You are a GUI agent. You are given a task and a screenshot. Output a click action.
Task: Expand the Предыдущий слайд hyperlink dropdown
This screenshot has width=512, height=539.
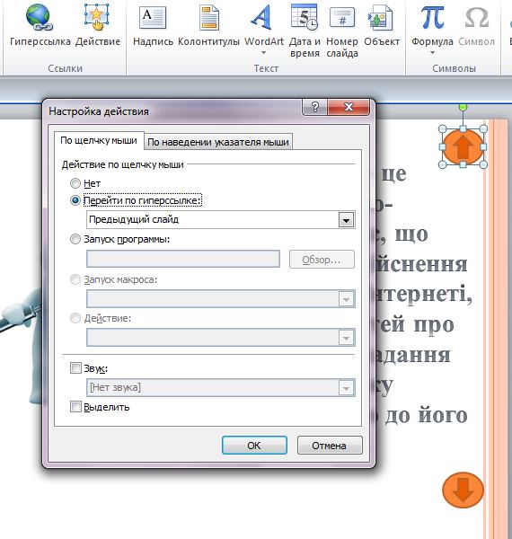(x=346, y=220)
